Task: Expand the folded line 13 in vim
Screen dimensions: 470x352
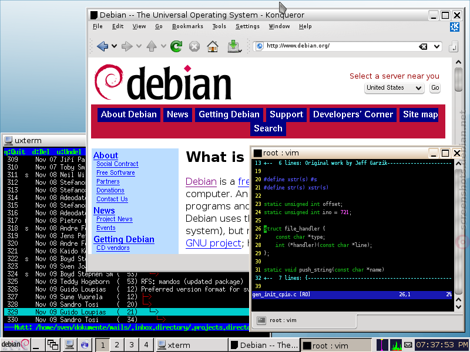Action: (353, 163)
